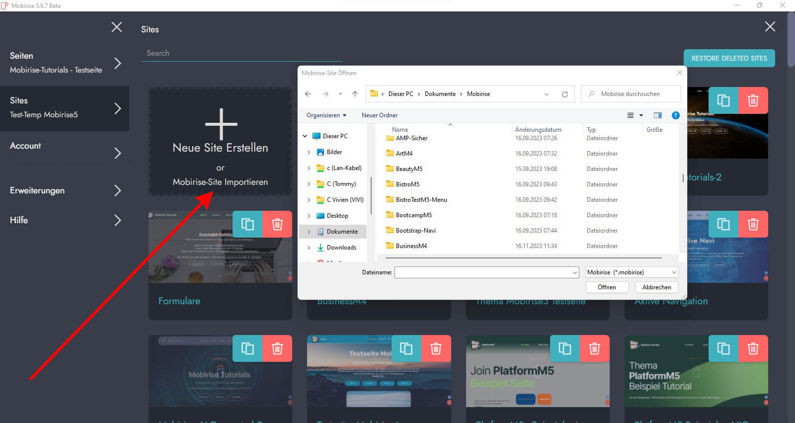This screenshot has height=423, width=795.
Task: Select the ArtM4 folder
Action: [x=404, y=154]
